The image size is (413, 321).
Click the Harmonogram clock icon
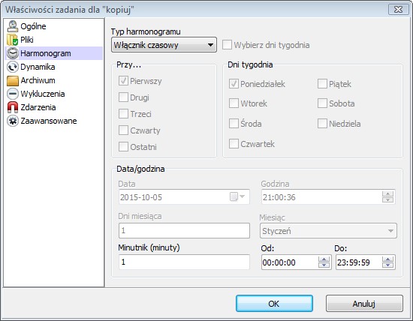[12, 53]
